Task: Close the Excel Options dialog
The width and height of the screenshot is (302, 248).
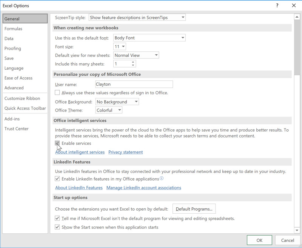Action: coord(294,5)
